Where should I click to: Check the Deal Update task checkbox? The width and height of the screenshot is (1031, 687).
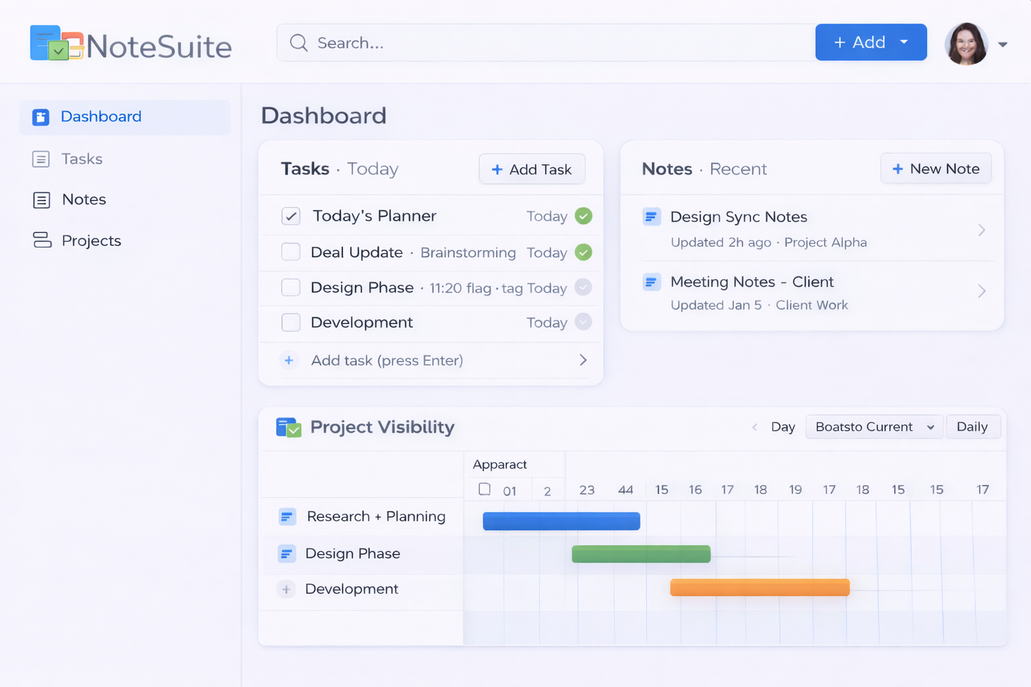click(291, 252)
